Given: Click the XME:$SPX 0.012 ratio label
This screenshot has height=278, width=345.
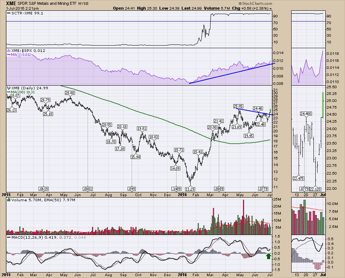Looking at the screenshot, I should click(26, 50).
